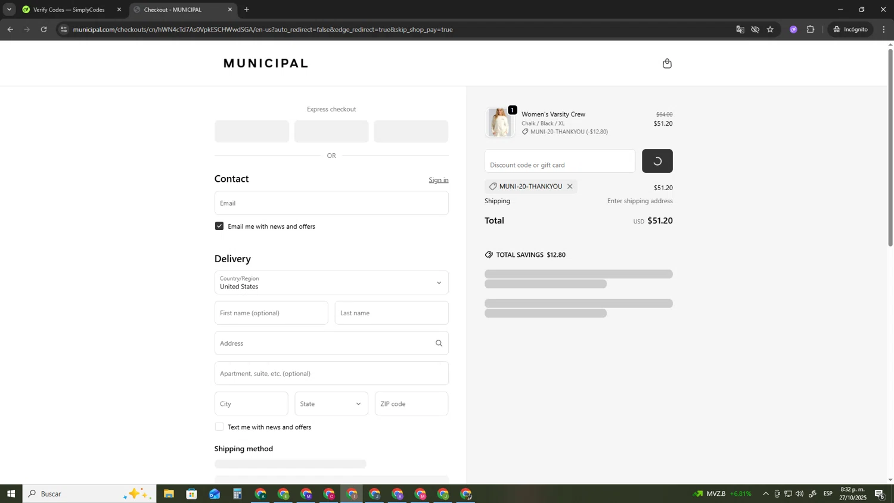Open the tab search dropdown arrow

tap(9, 10)
